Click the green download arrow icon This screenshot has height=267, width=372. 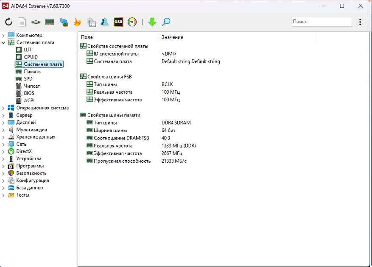pos(152,22)
